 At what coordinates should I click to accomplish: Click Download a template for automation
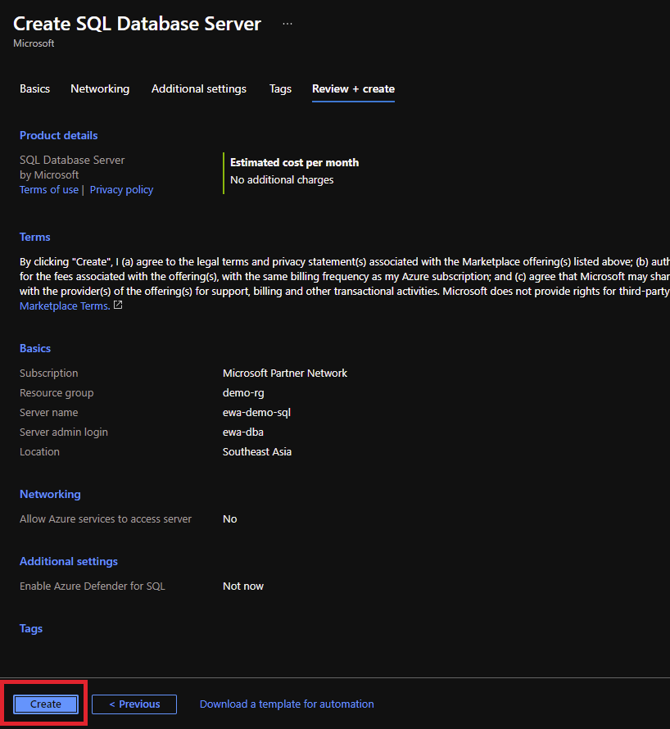pos(287,704)
